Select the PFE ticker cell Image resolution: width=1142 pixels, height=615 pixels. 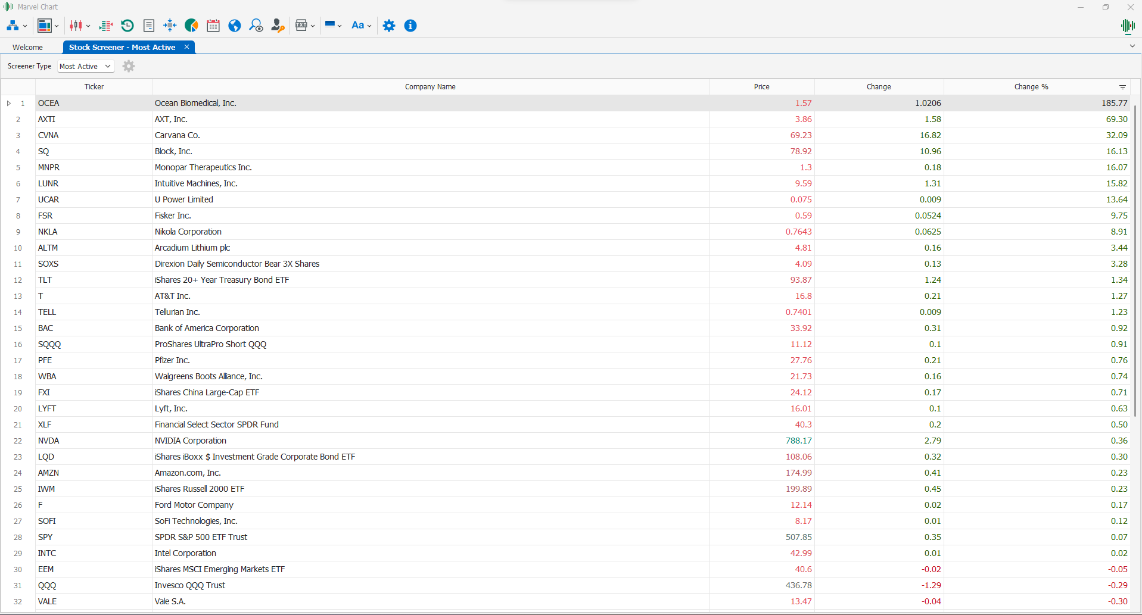tap(94, 360)
